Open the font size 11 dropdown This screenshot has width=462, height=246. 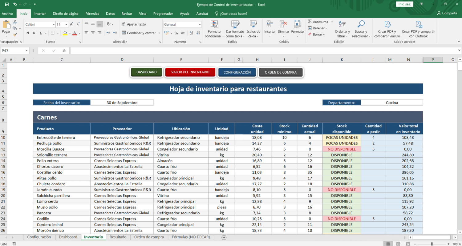click(x=67, y=24)
